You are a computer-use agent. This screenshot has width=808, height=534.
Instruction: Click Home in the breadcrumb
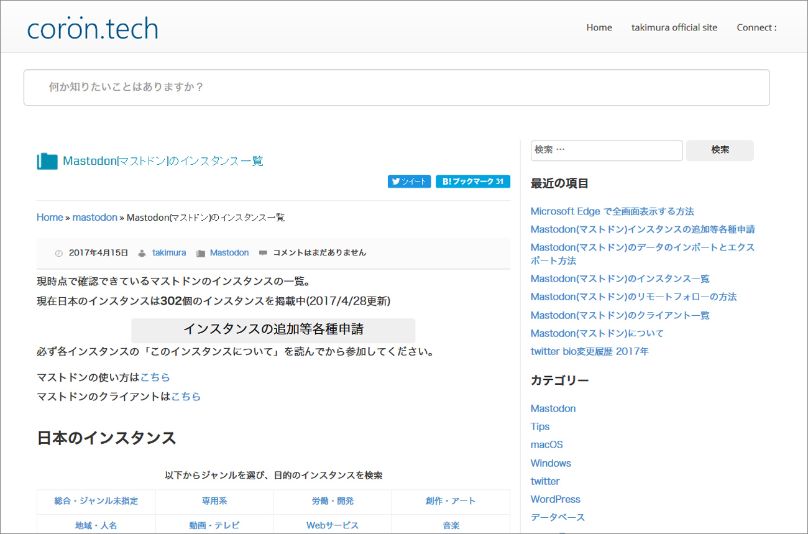[50, 218]
